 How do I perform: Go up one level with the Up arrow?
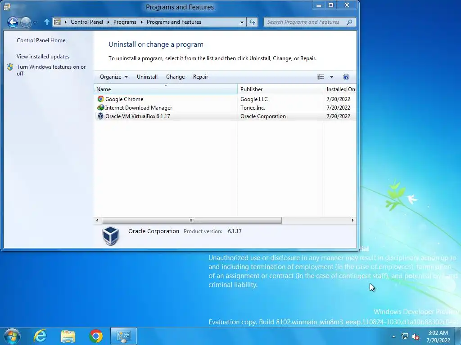[x=46, y=22]
